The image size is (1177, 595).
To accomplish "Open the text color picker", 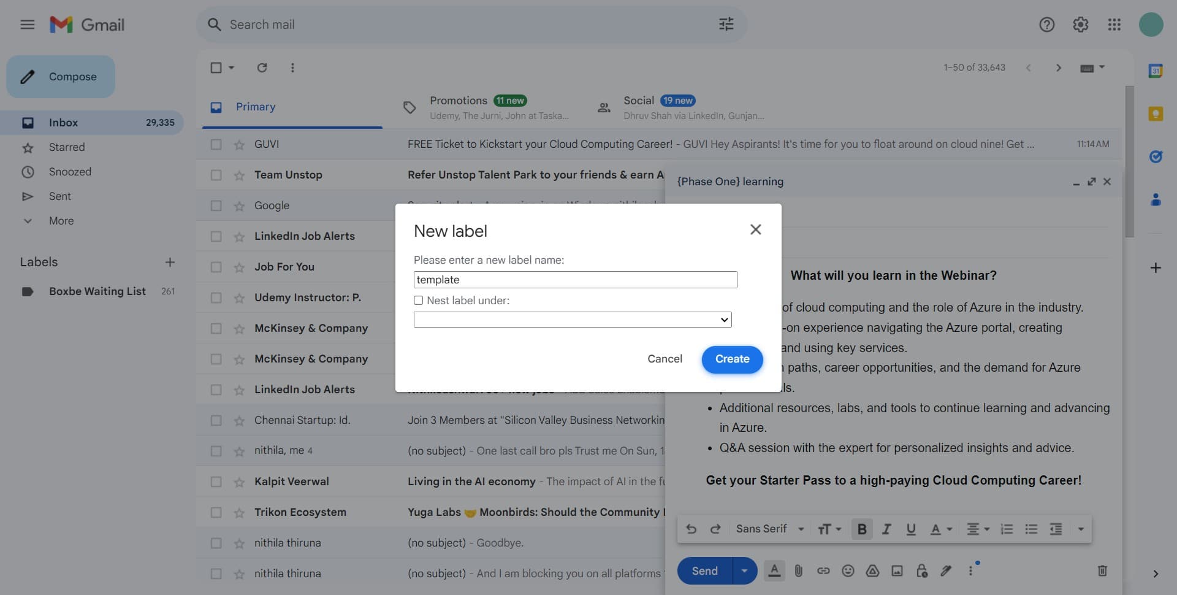I will (941, 529).
